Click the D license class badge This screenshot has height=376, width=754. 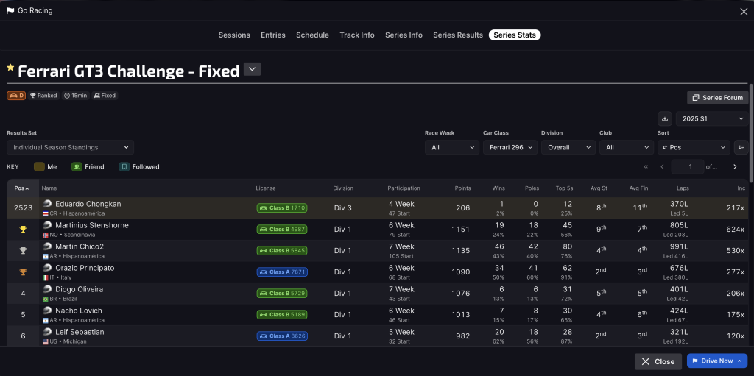(x=16, y=96)
